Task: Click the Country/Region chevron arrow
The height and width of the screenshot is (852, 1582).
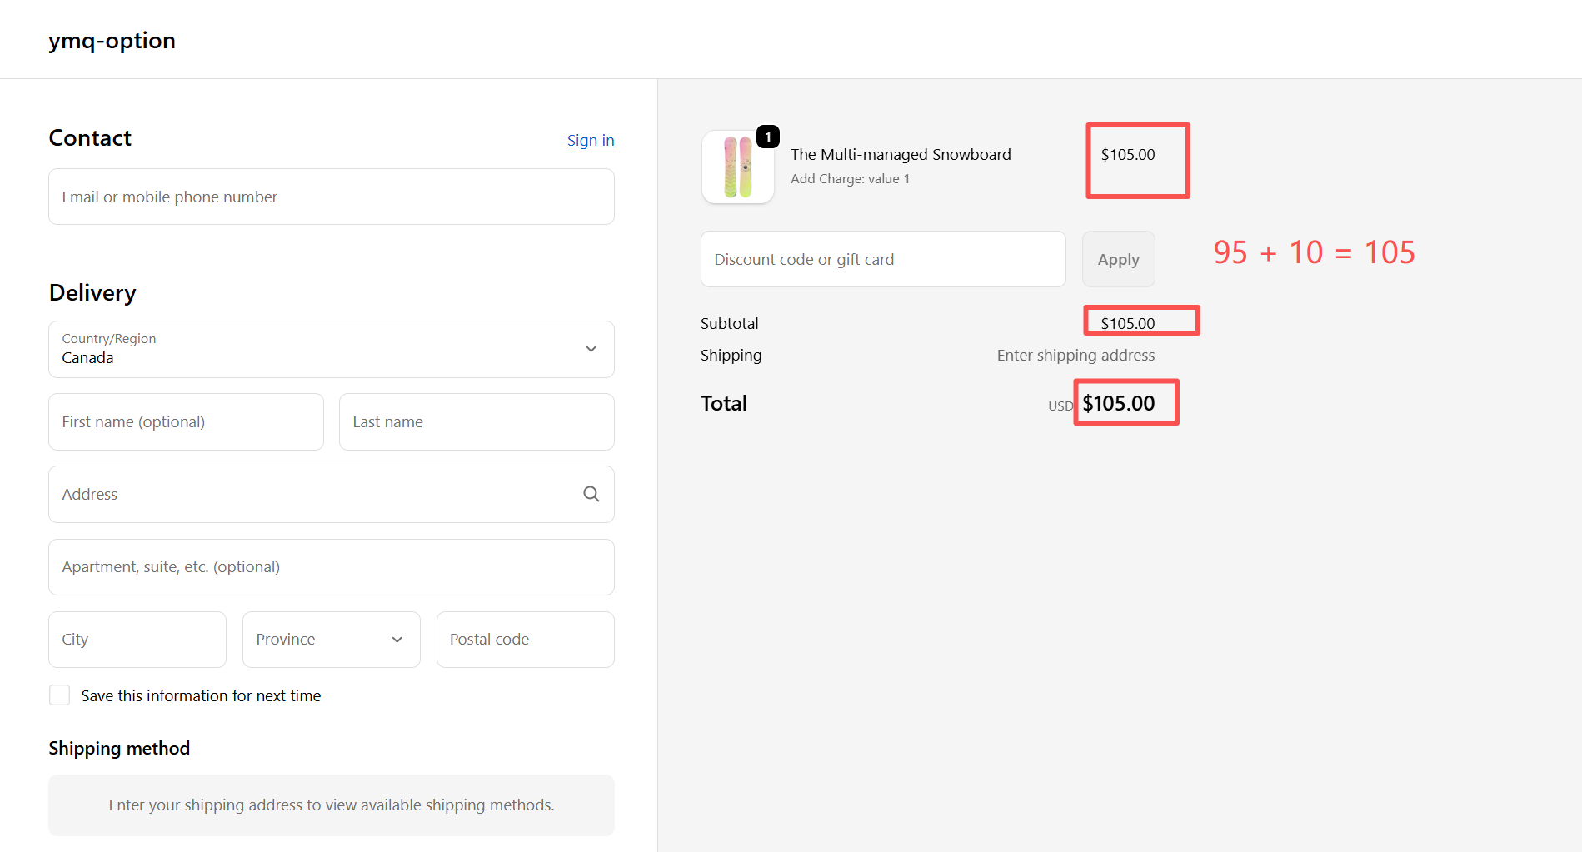Action: point(591,349)
